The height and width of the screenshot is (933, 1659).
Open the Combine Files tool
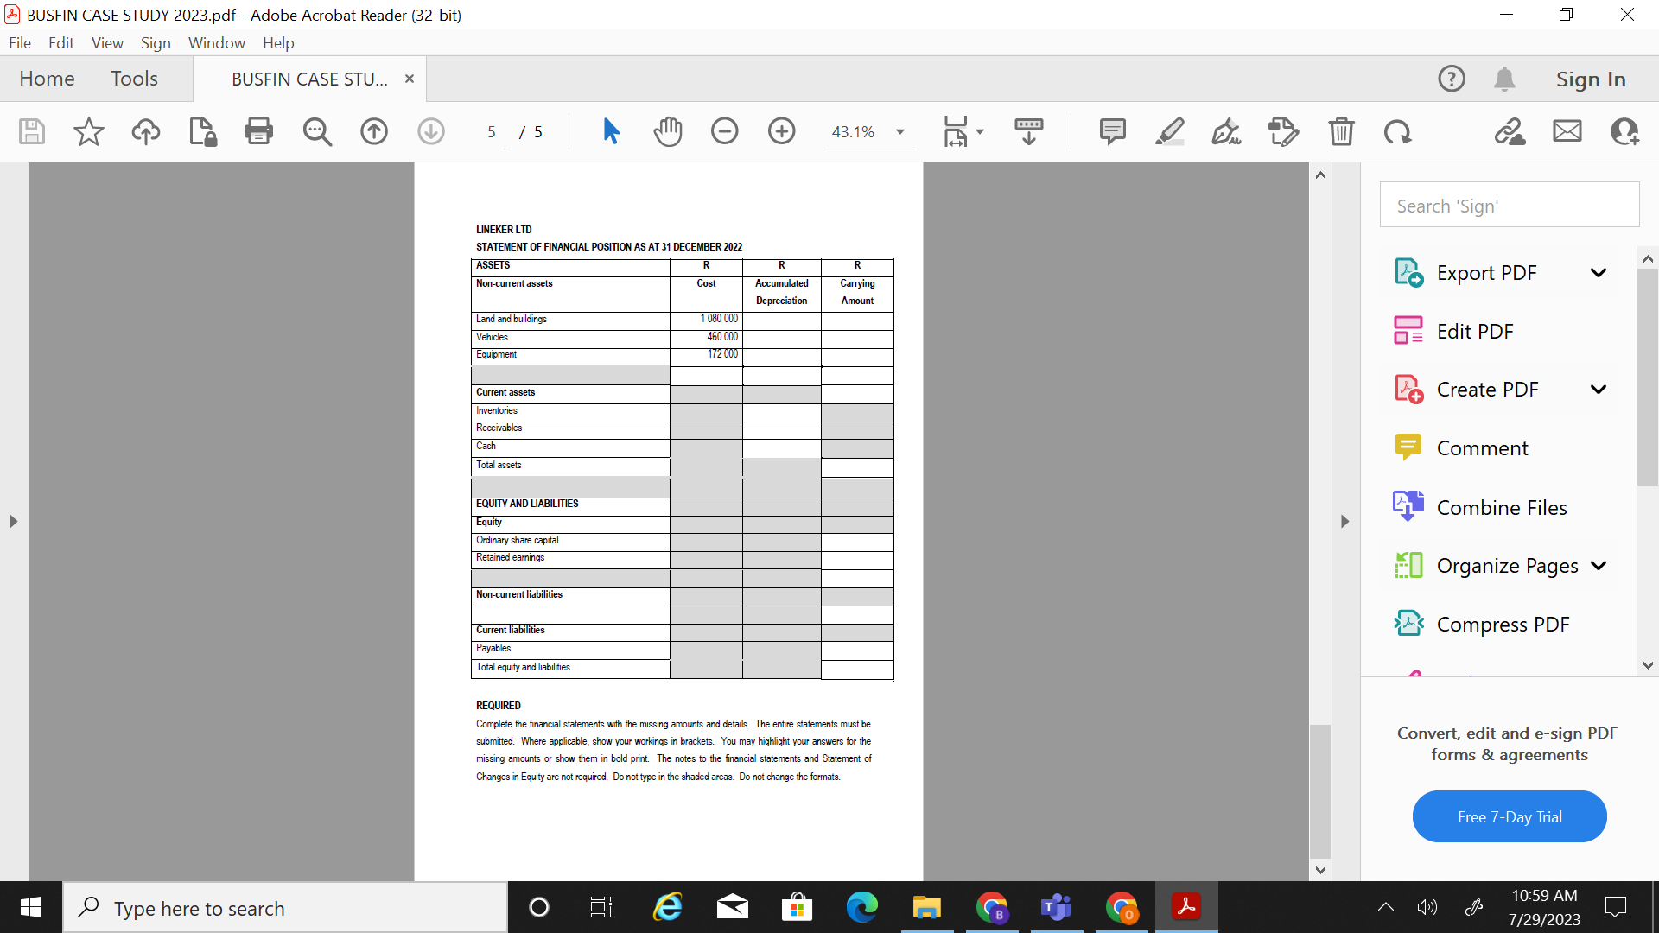[x=1501, y=507]
